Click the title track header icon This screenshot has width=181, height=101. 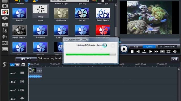coord(22,98)
